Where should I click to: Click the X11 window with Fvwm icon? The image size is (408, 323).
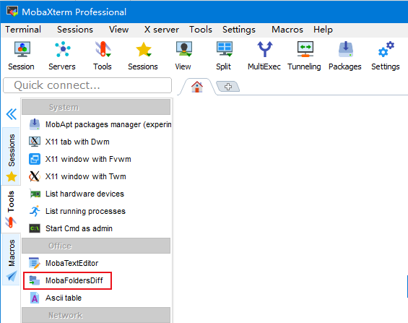click(x=35, y=159)
